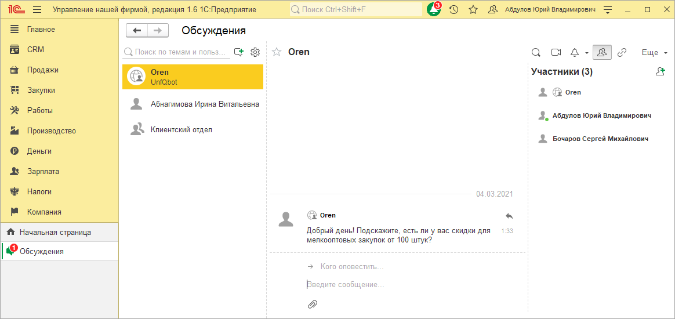Open notification bell dropdown arrow
This screenshot has width=675, height=319.
tap(587, 53)
